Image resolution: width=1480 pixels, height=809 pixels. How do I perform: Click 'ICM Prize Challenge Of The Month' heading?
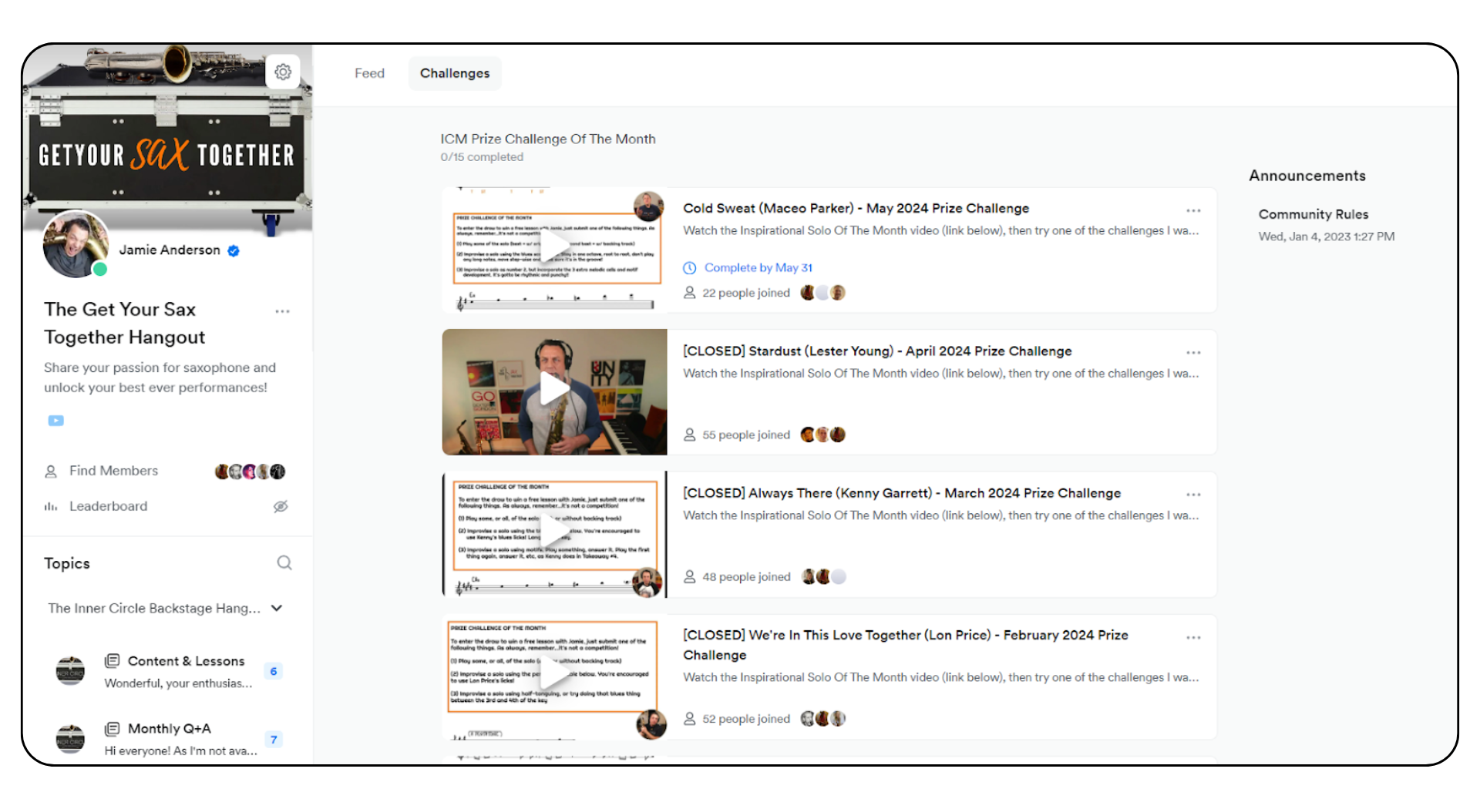click(x=548, y=139)
